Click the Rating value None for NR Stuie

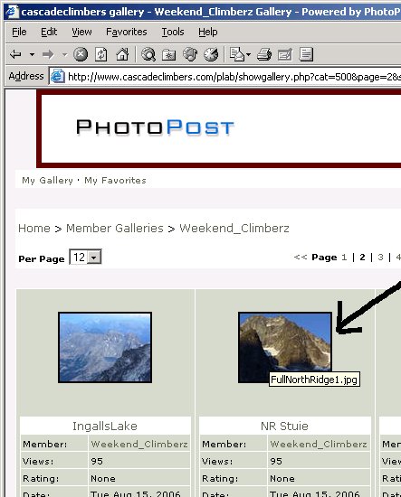pyautogui.click(x=282, y=478)
